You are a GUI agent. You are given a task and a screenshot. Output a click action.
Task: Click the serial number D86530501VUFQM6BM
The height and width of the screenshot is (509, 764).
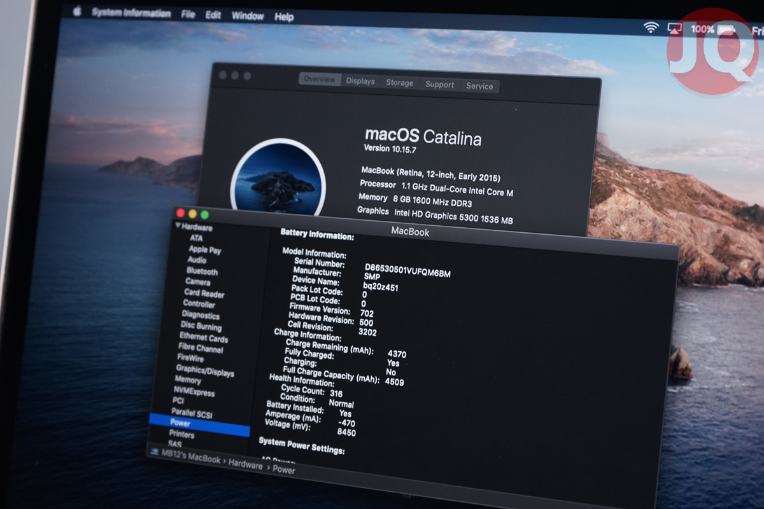(x=407, y=270)
